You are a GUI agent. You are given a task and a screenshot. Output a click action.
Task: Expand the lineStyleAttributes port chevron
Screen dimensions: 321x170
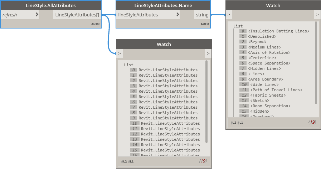[177, 15]
